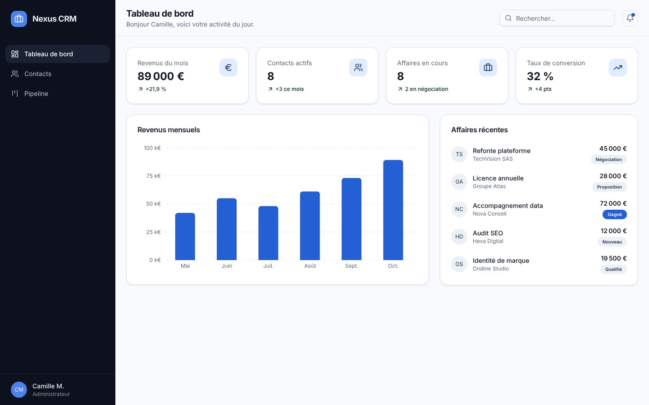Open the Refonte plateforme deal
This screenshot has height=405, width=649.
pyautogui.click(x=502, y=151)
